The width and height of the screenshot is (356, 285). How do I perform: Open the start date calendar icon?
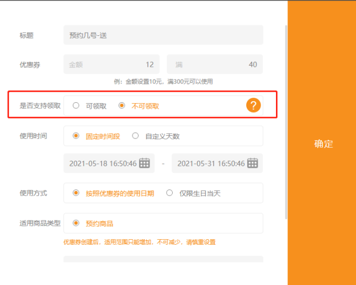tap(145, 163)
